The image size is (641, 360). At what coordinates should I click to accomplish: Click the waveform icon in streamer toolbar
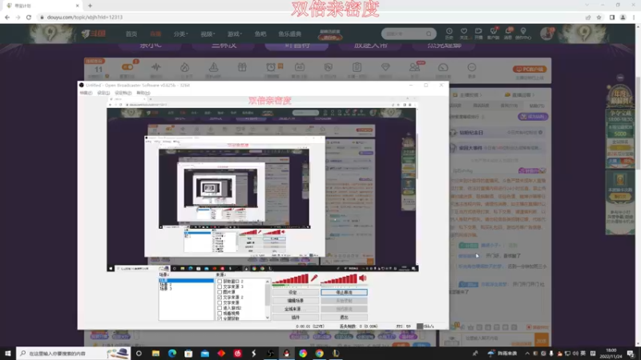[x=155, y=67]
